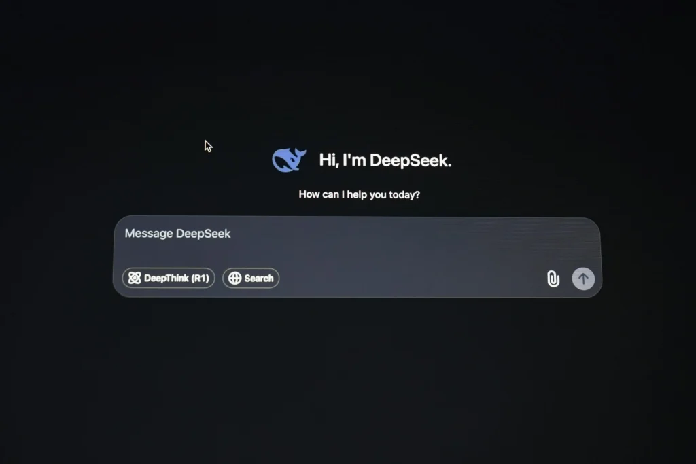
Task: Activate the grayed-out send button
Action: point(583,279)
